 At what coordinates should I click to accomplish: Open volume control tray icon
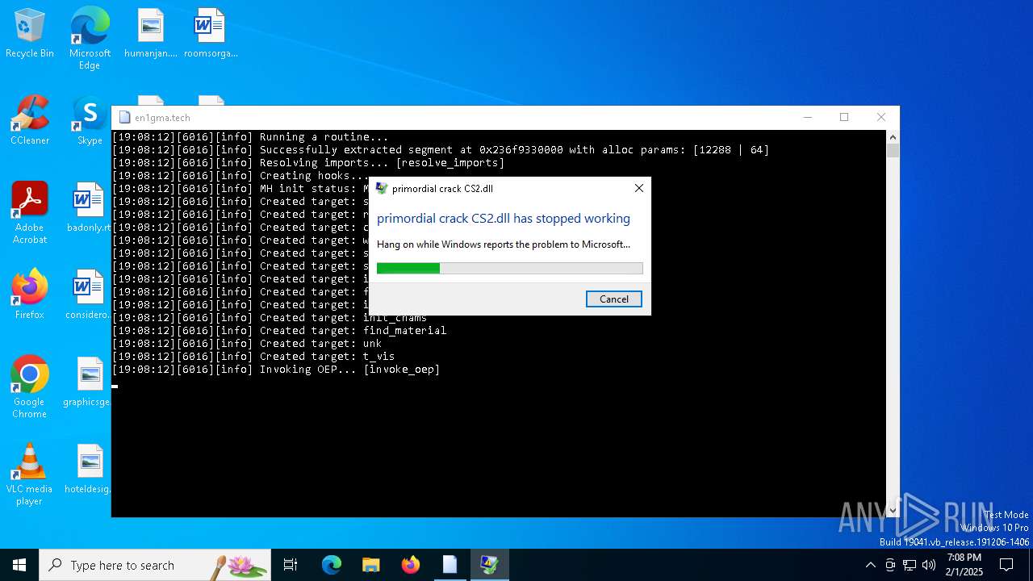(x=929, y=565)
